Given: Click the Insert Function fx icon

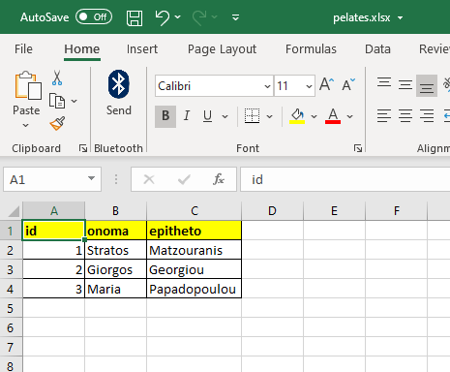Looking at the screenshot, I should tap(219, 179).
